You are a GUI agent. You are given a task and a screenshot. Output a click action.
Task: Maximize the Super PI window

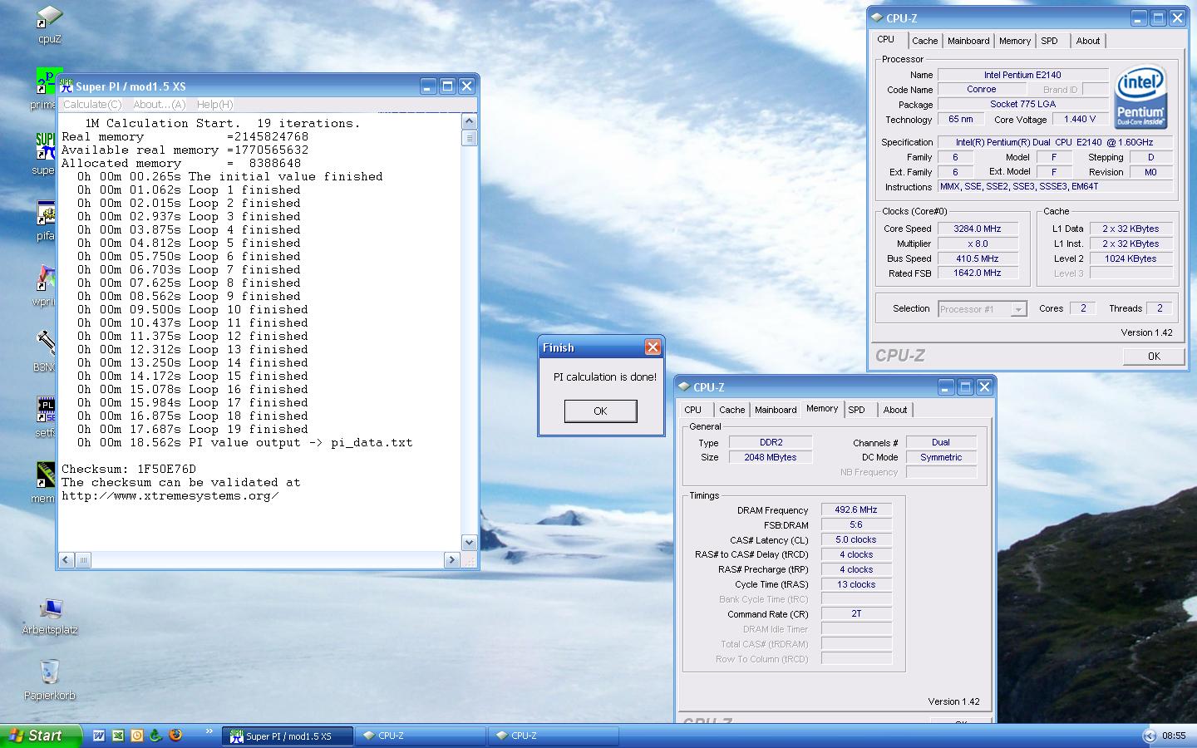(447, 86)
